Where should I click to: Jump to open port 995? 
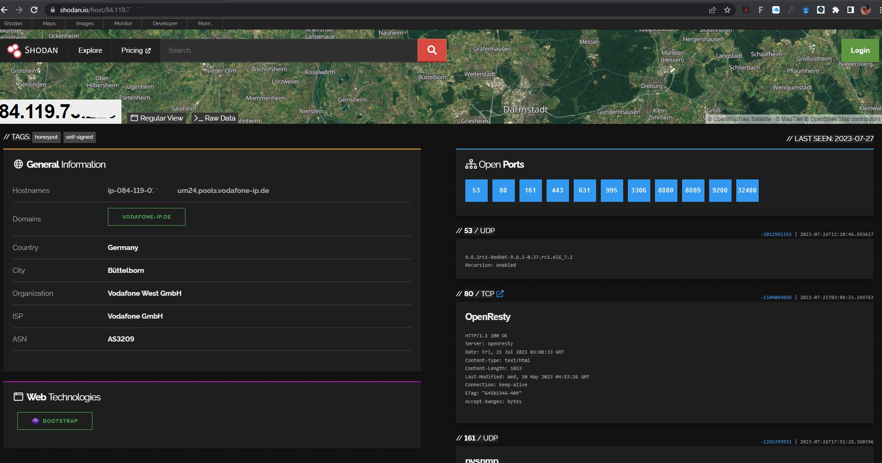tap(612, 190)
